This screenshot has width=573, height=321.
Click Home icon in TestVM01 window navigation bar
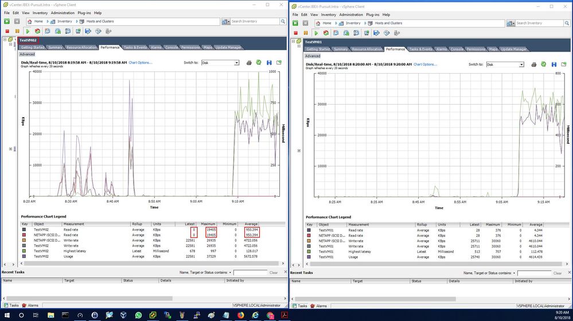(318, 23)
